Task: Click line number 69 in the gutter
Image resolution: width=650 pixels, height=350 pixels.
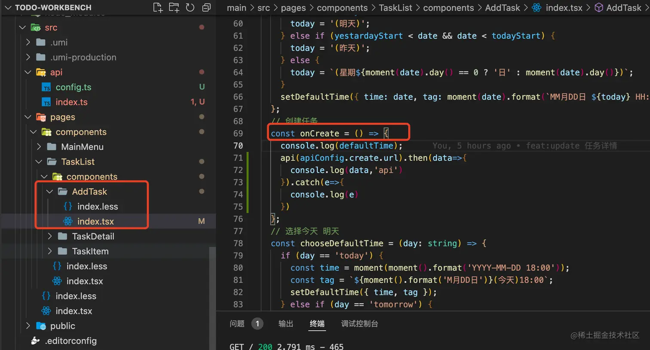Action: (x=238, y=134)
